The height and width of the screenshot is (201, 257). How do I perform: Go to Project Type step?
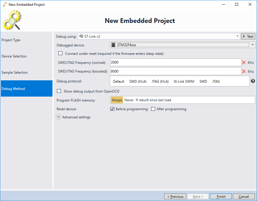[27, 40]
